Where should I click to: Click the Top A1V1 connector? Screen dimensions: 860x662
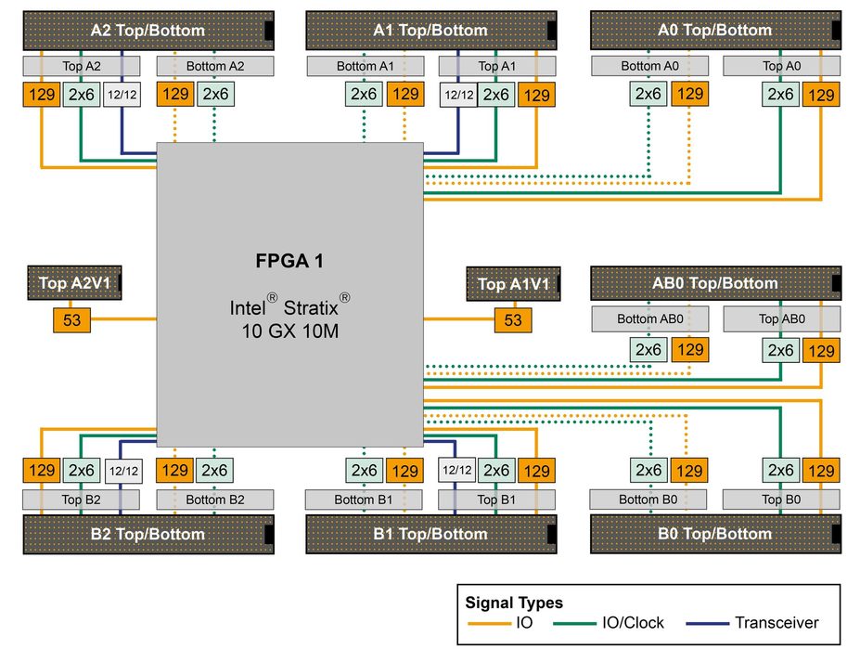[x=513, y=284]
